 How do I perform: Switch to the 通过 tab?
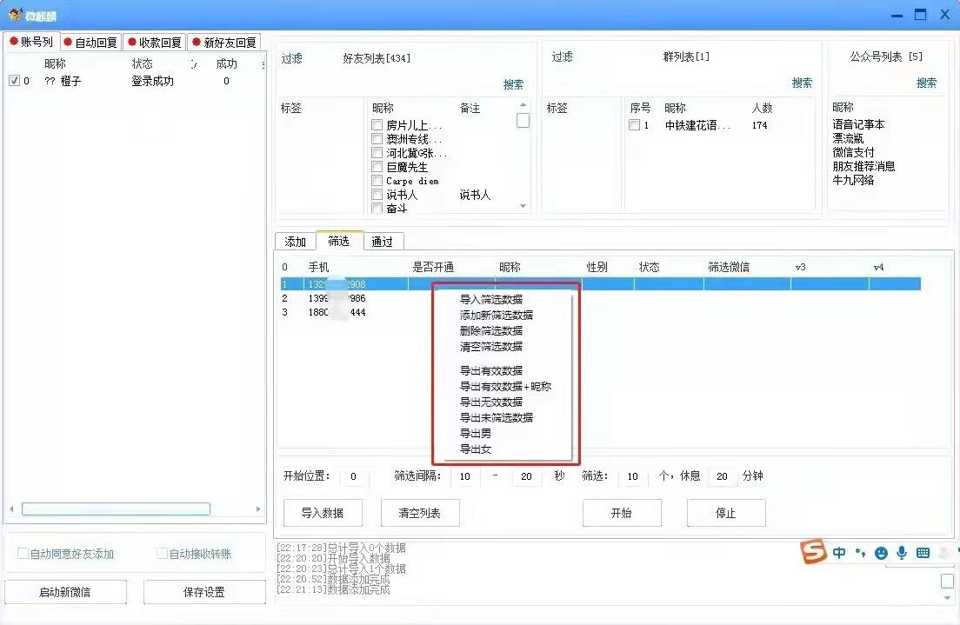click(383, 241)
